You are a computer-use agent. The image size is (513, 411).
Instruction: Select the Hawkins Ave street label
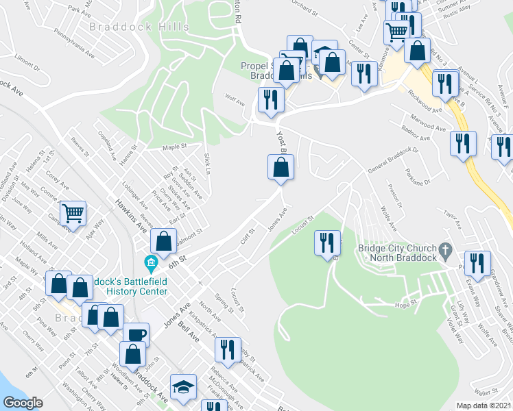click(x=131, y=216)
